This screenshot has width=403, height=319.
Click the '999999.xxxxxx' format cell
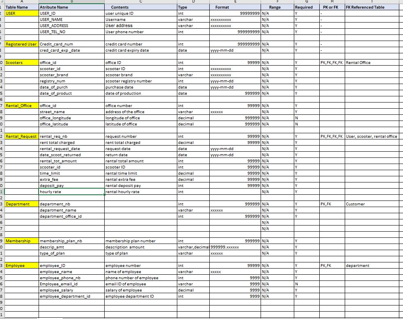tap(235, 247)
